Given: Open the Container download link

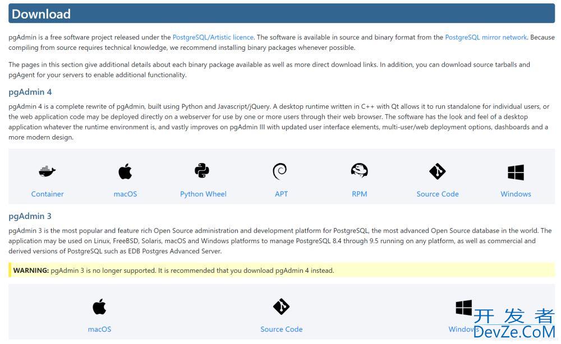Looking at the screenshot, I should pos(47,194).
